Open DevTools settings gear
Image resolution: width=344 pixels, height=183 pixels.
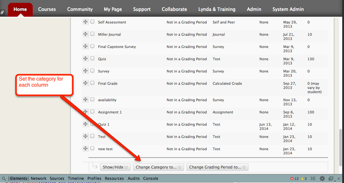pos(322,178)
